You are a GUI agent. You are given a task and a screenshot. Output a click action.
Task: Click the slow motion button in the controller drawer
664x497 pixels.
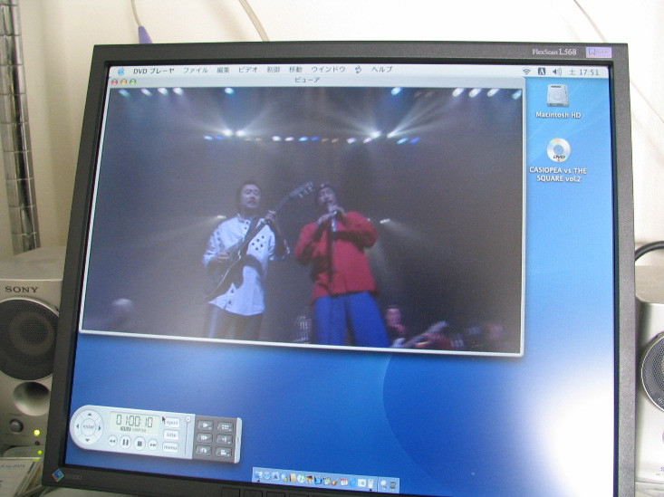[x=206, y=425]
